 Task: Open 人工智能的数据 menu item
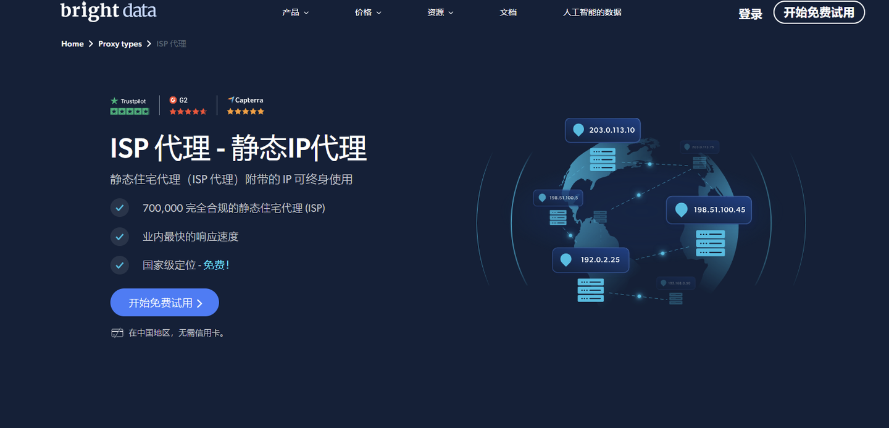point(592,12)
